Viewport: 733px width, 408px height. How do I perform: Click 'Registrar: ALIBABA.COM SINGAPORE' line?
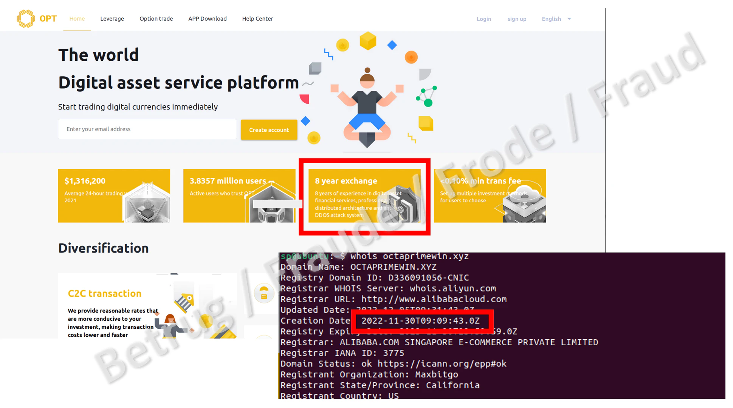439,342
